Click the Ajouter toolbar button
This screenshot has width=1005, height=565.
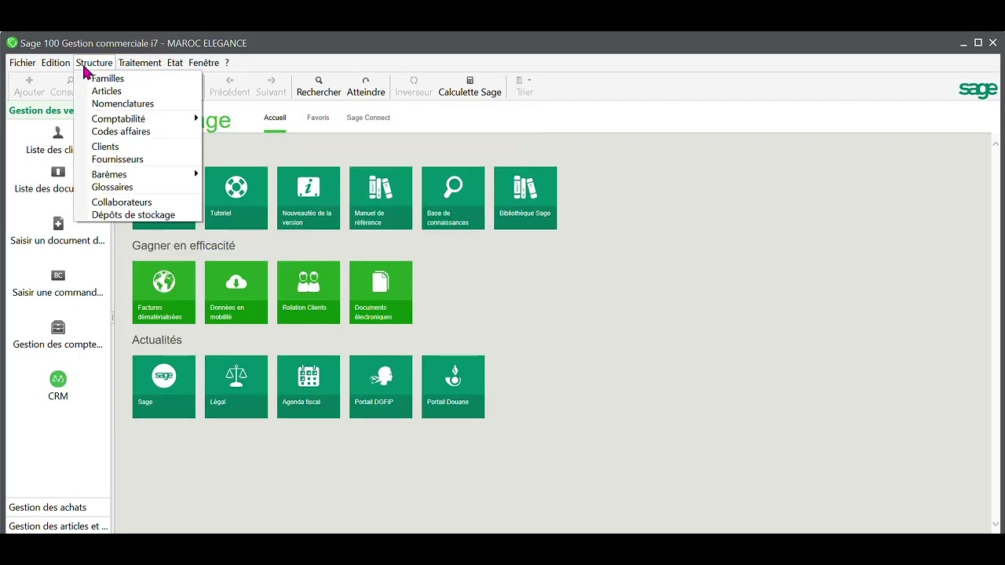pos(29,86)
